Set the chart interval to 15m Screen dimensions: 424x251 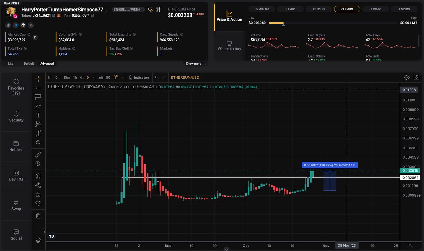pyautogui.click(x=67, y=77)
